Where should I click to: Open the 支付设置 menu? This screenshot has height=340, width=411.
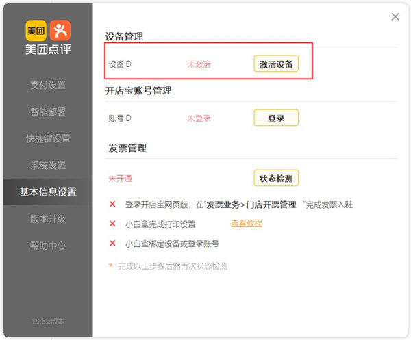(x=48, y=86)
